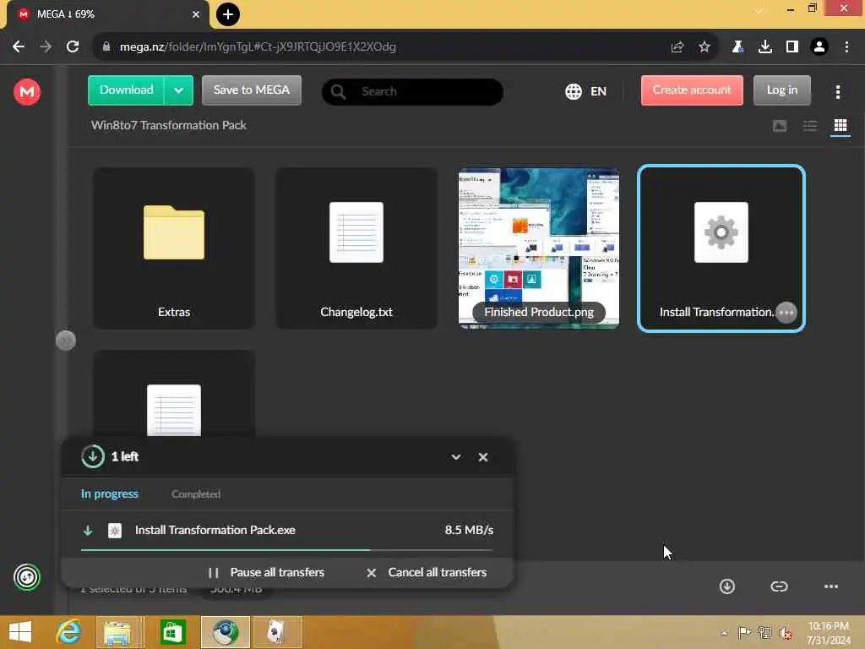This screenshot has width=865, height=649.
Task: Open Finished Product.png preview
Action: pyautogui.click(x=539, y=248)
